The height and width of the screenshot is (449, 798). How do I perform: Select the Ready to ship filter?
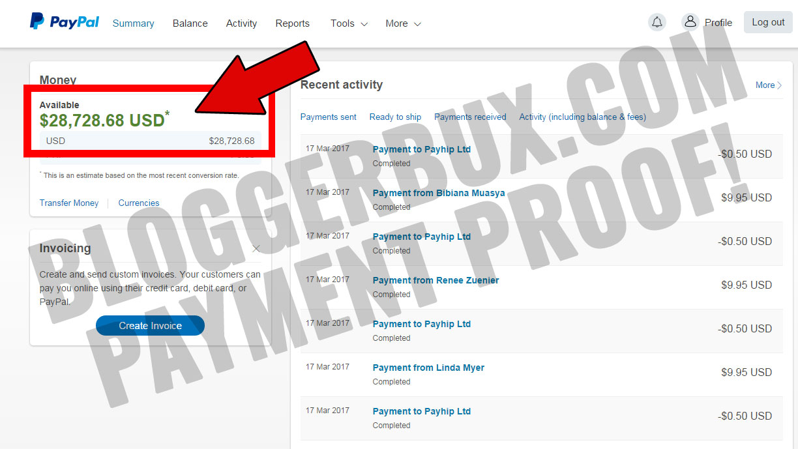pyautogui.click(x=395, y=117)
